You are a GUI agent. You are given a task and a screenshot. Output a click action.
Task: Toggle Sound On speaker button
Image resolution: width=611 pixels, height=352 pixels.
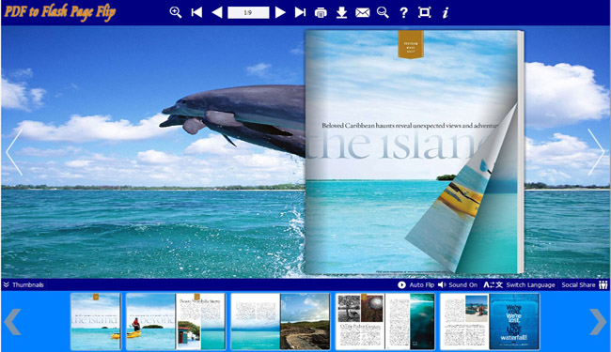click(458, 284)
